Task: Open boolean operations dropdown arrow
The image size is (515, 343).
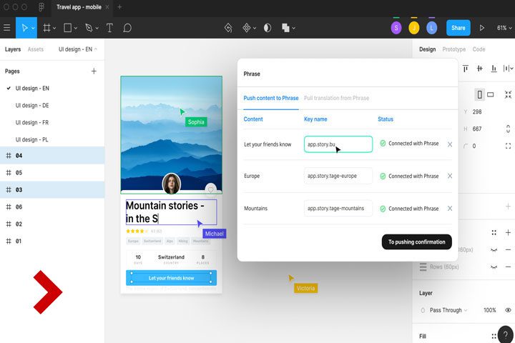Action: (x=294, y=29)
